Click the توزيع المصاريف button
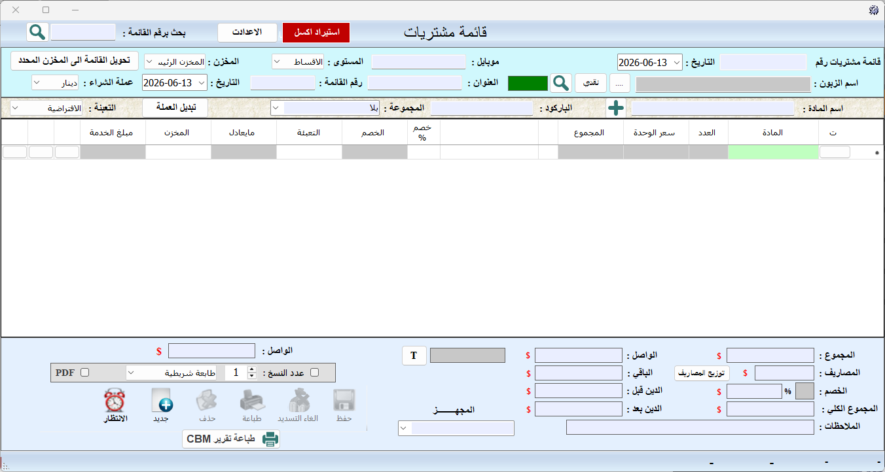 tap(702, 373)
